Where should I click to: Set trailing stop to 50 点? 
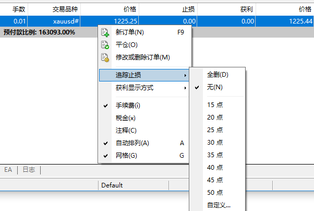(215, 192)
